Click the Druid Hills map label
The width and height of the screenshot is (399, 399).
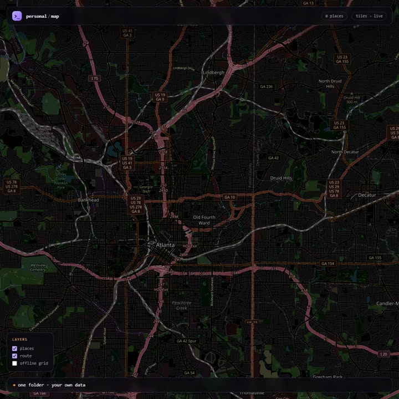click(281, 178)
